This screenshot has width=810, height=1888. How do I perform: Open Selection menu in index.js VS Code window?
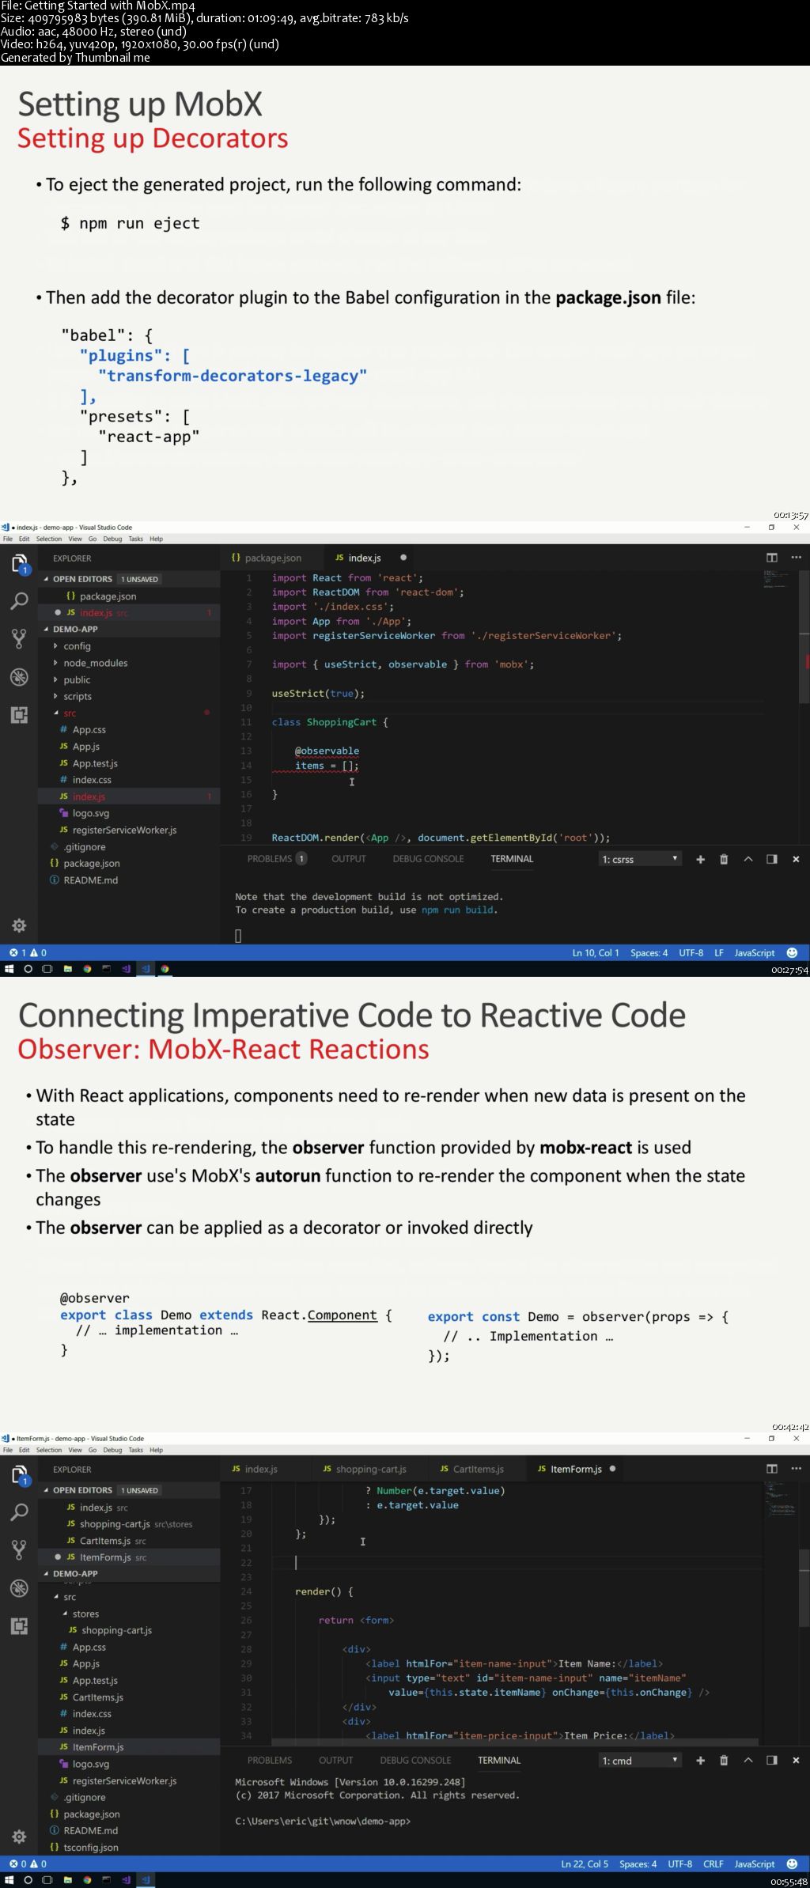pyautogui.click(x=49, y=539)
